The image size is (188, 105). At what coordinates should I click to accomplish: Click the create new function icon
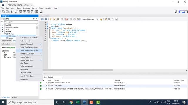point(32,12)
